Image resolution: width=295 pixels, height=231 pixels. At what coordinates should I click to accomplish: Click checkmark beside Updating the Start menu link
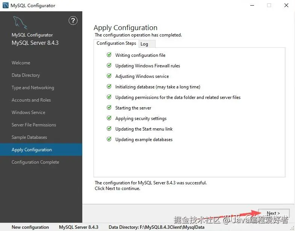(x=109, y=129)
